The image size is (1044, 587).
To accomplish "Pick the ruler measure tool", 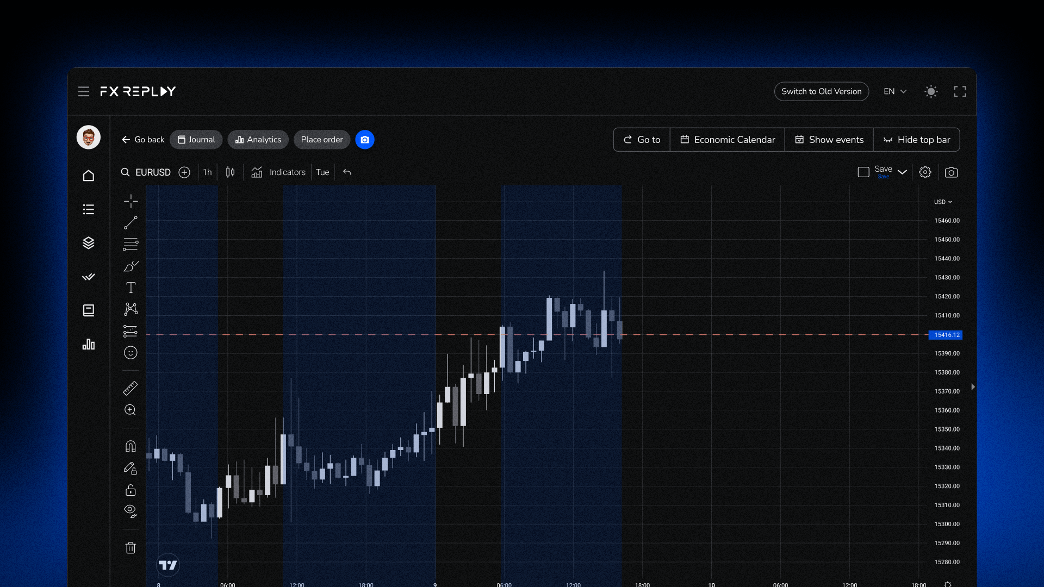I will (130, 388).
